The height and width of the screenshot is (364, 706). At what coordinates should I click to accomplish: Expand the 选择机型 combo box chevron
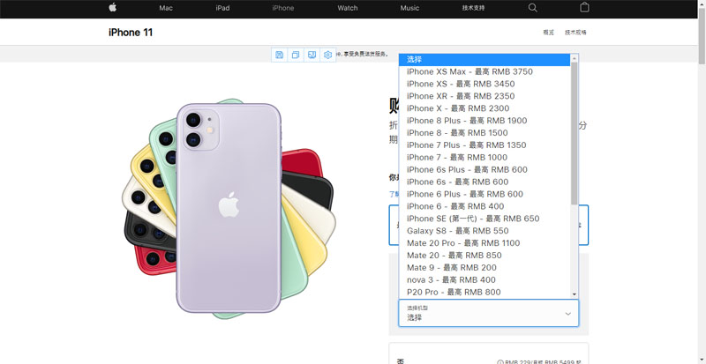tap(568, 314)
